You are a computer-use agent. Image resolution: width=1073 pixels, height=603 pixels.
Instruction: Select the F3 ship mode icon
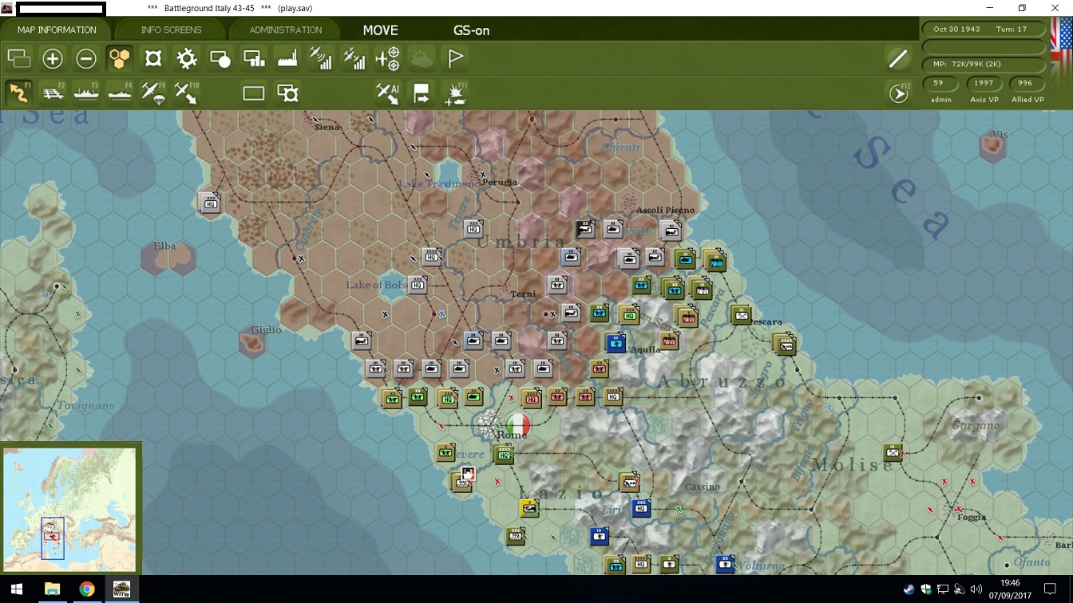coord(86,93)
